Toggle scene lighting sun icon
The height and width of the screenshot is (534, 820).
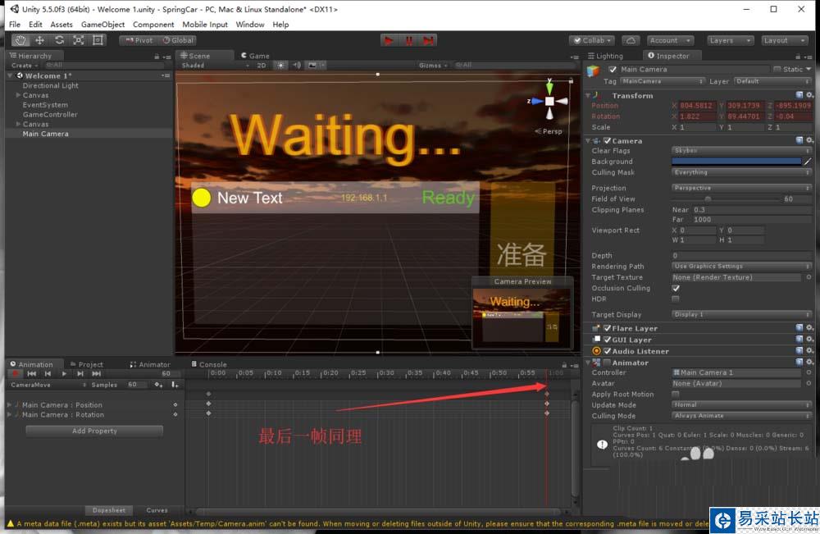[280, 66]
